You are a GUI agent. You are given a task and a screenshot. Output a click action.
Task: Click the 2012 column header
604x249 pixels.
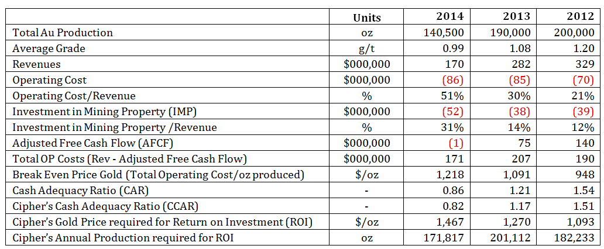pyautogui.click(x=582, y=17)
